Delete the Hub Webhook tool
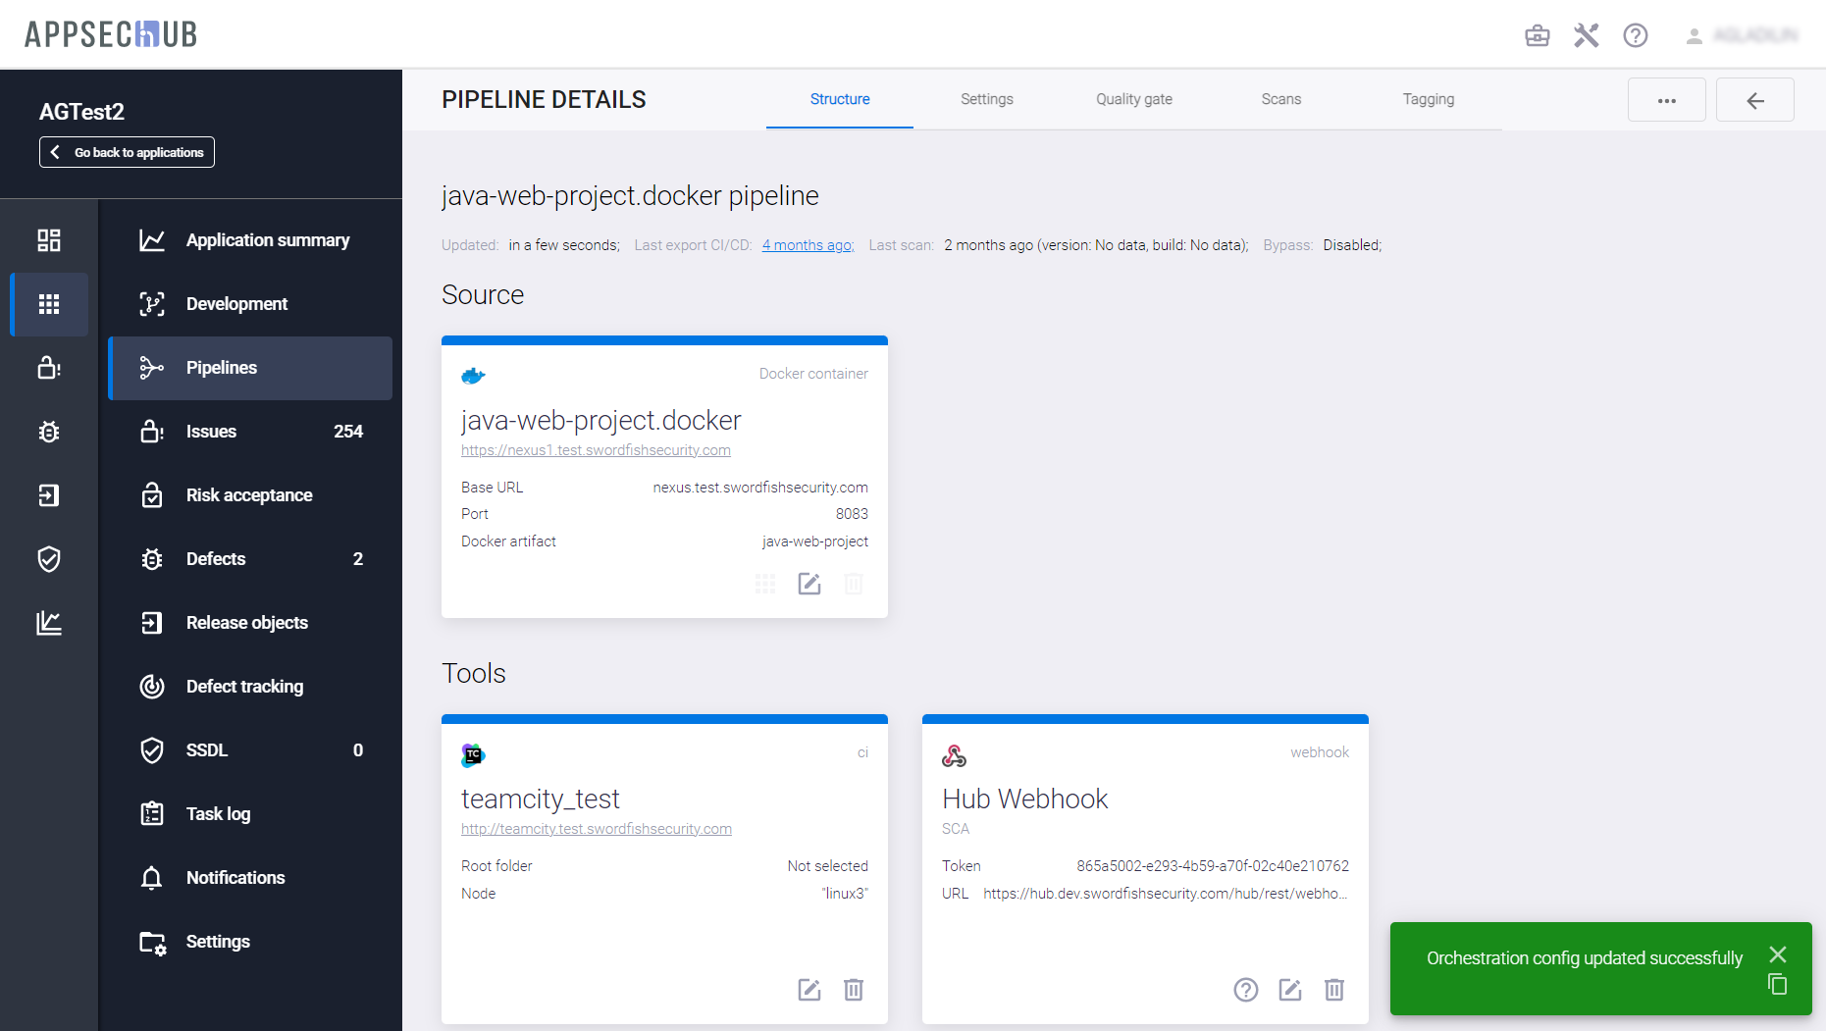Image resolution: width=1826 pixels, height=1031 pixels. click(x=1333, y=990)
